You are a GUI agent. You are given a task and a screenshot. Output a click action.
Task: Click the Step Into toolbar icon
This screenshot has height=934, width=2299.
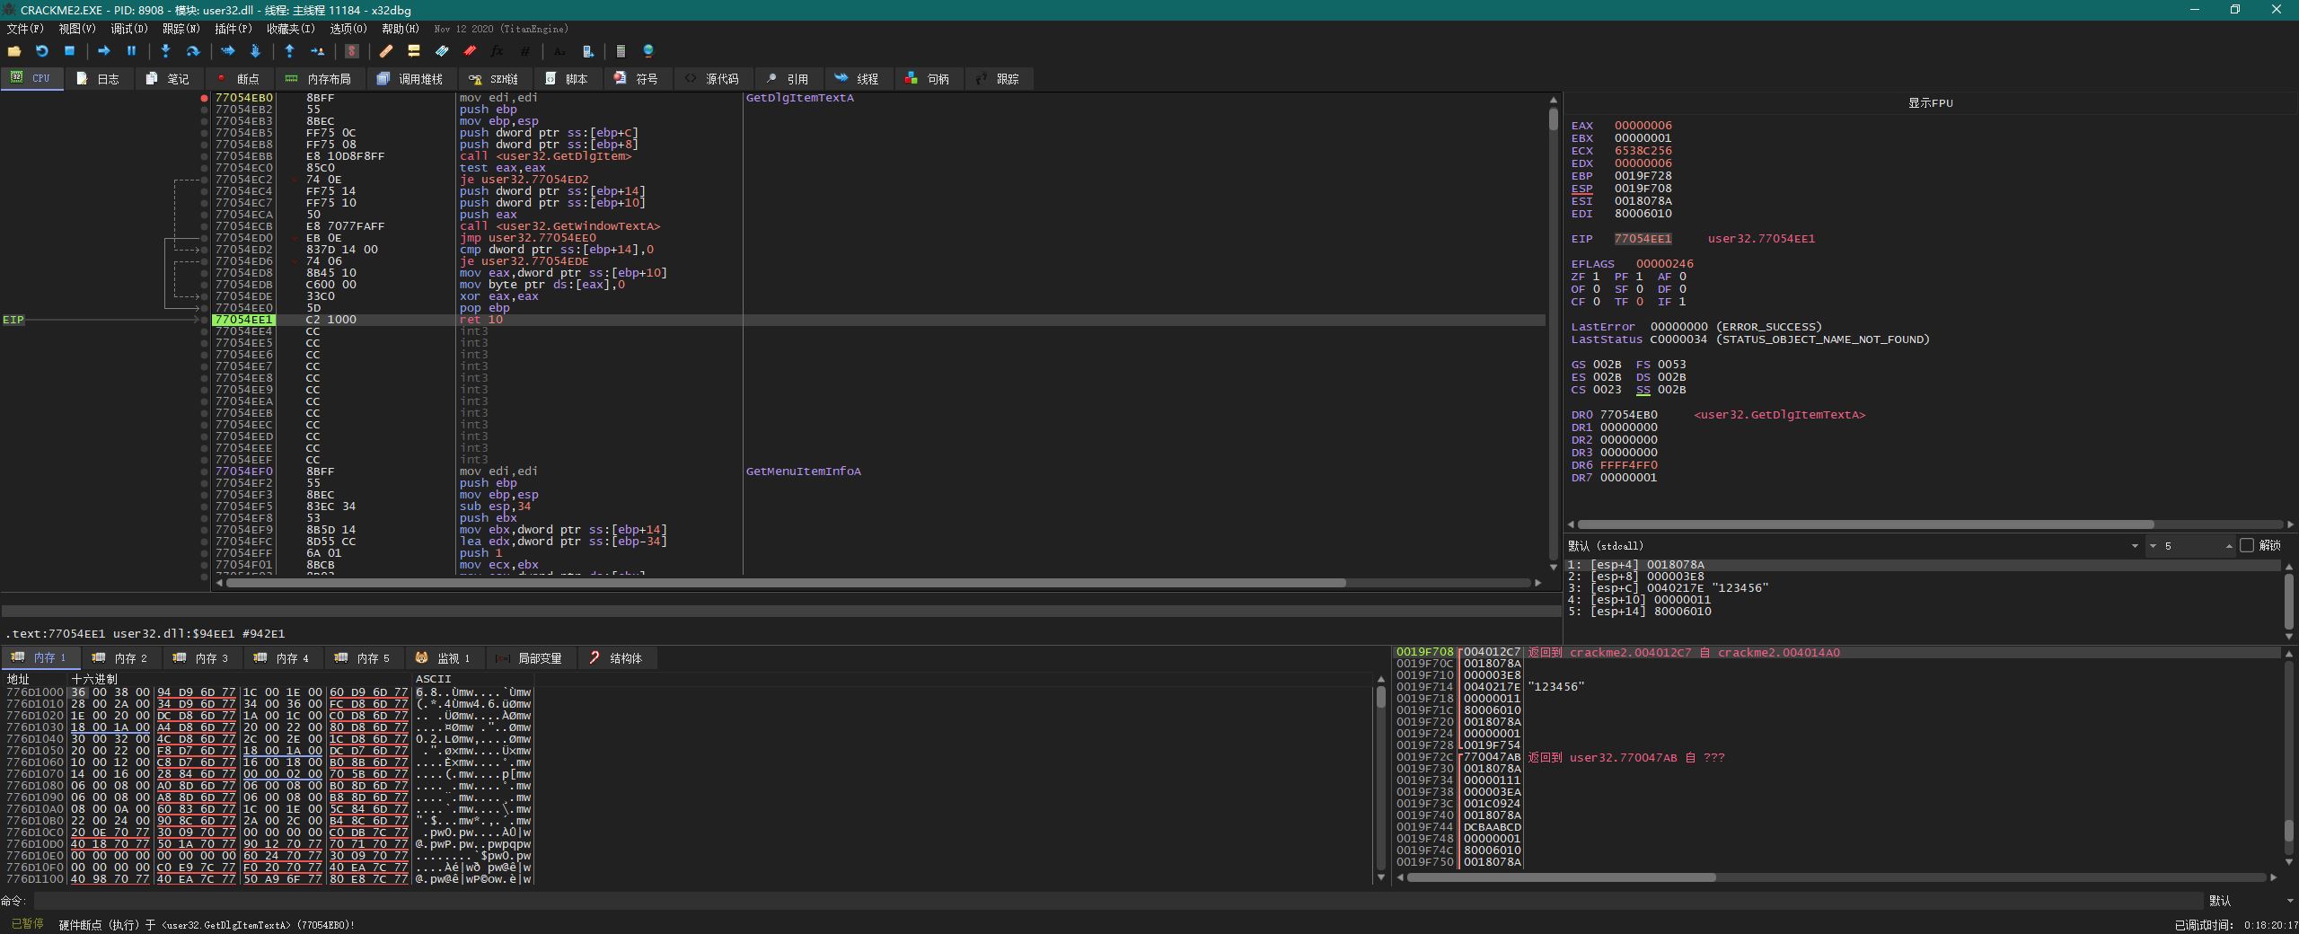(x=165, y=51)
